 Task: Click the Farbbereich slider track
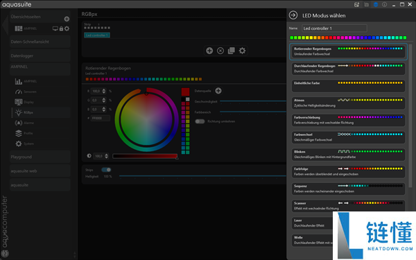(x=253, y=112)
